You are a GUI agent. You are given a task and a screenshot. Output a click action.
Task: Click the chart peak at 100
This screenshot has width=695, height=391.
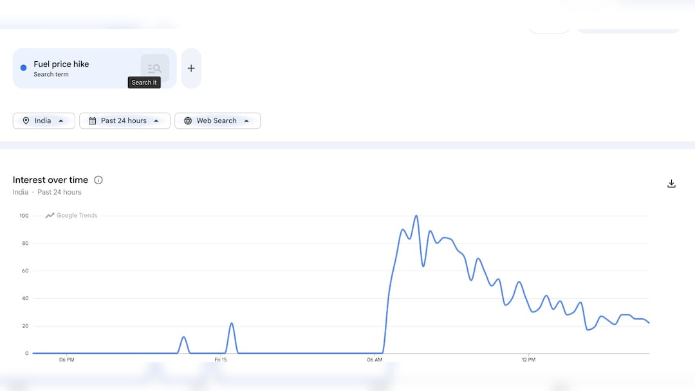tap(416, 216)
